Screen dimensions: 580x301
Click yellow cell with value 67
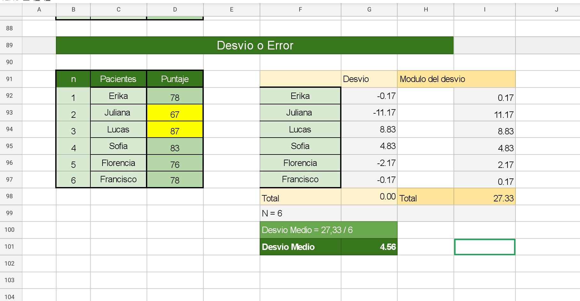click(x=175, y=113)
